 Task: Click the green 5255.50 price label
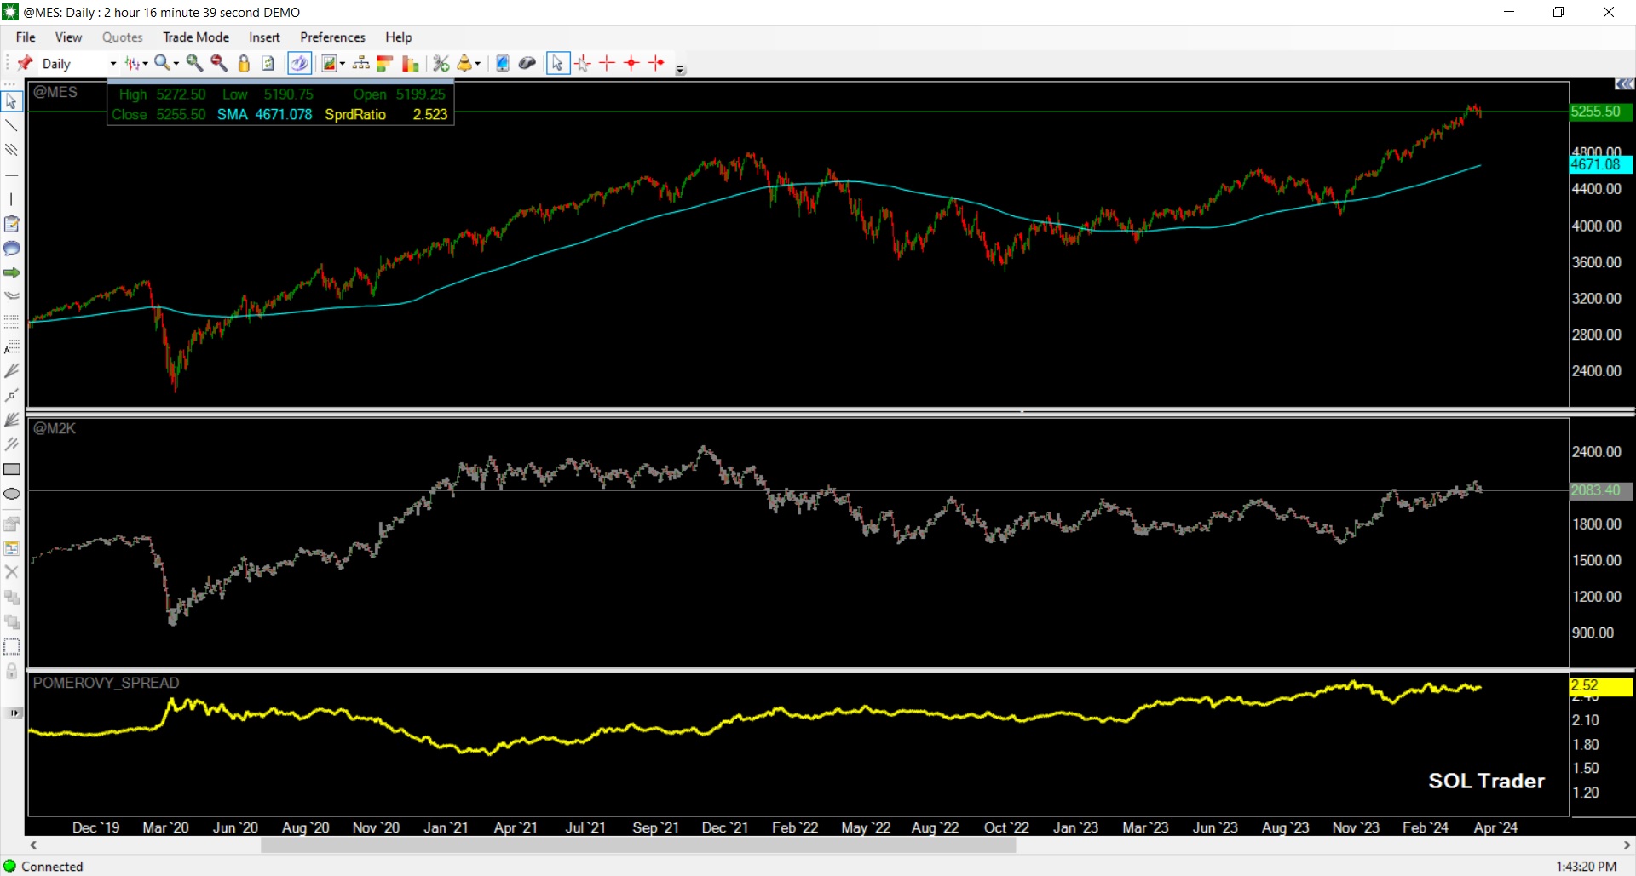click(1600, 112)
